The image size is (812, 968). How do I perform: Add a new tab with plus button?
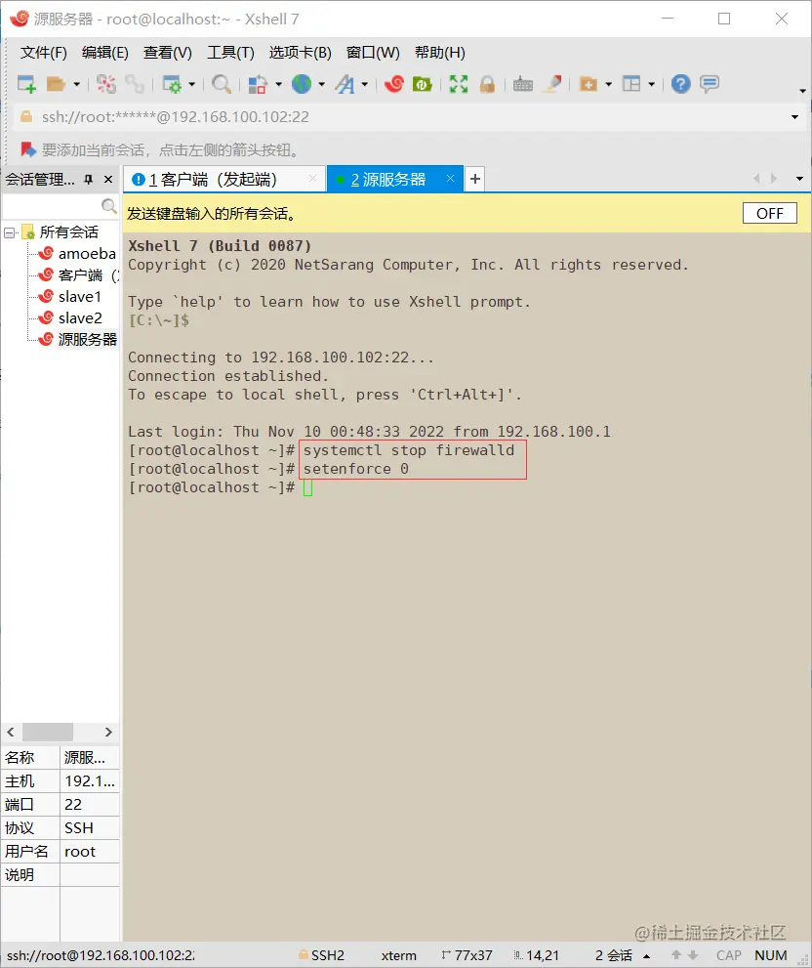[474, 179]
